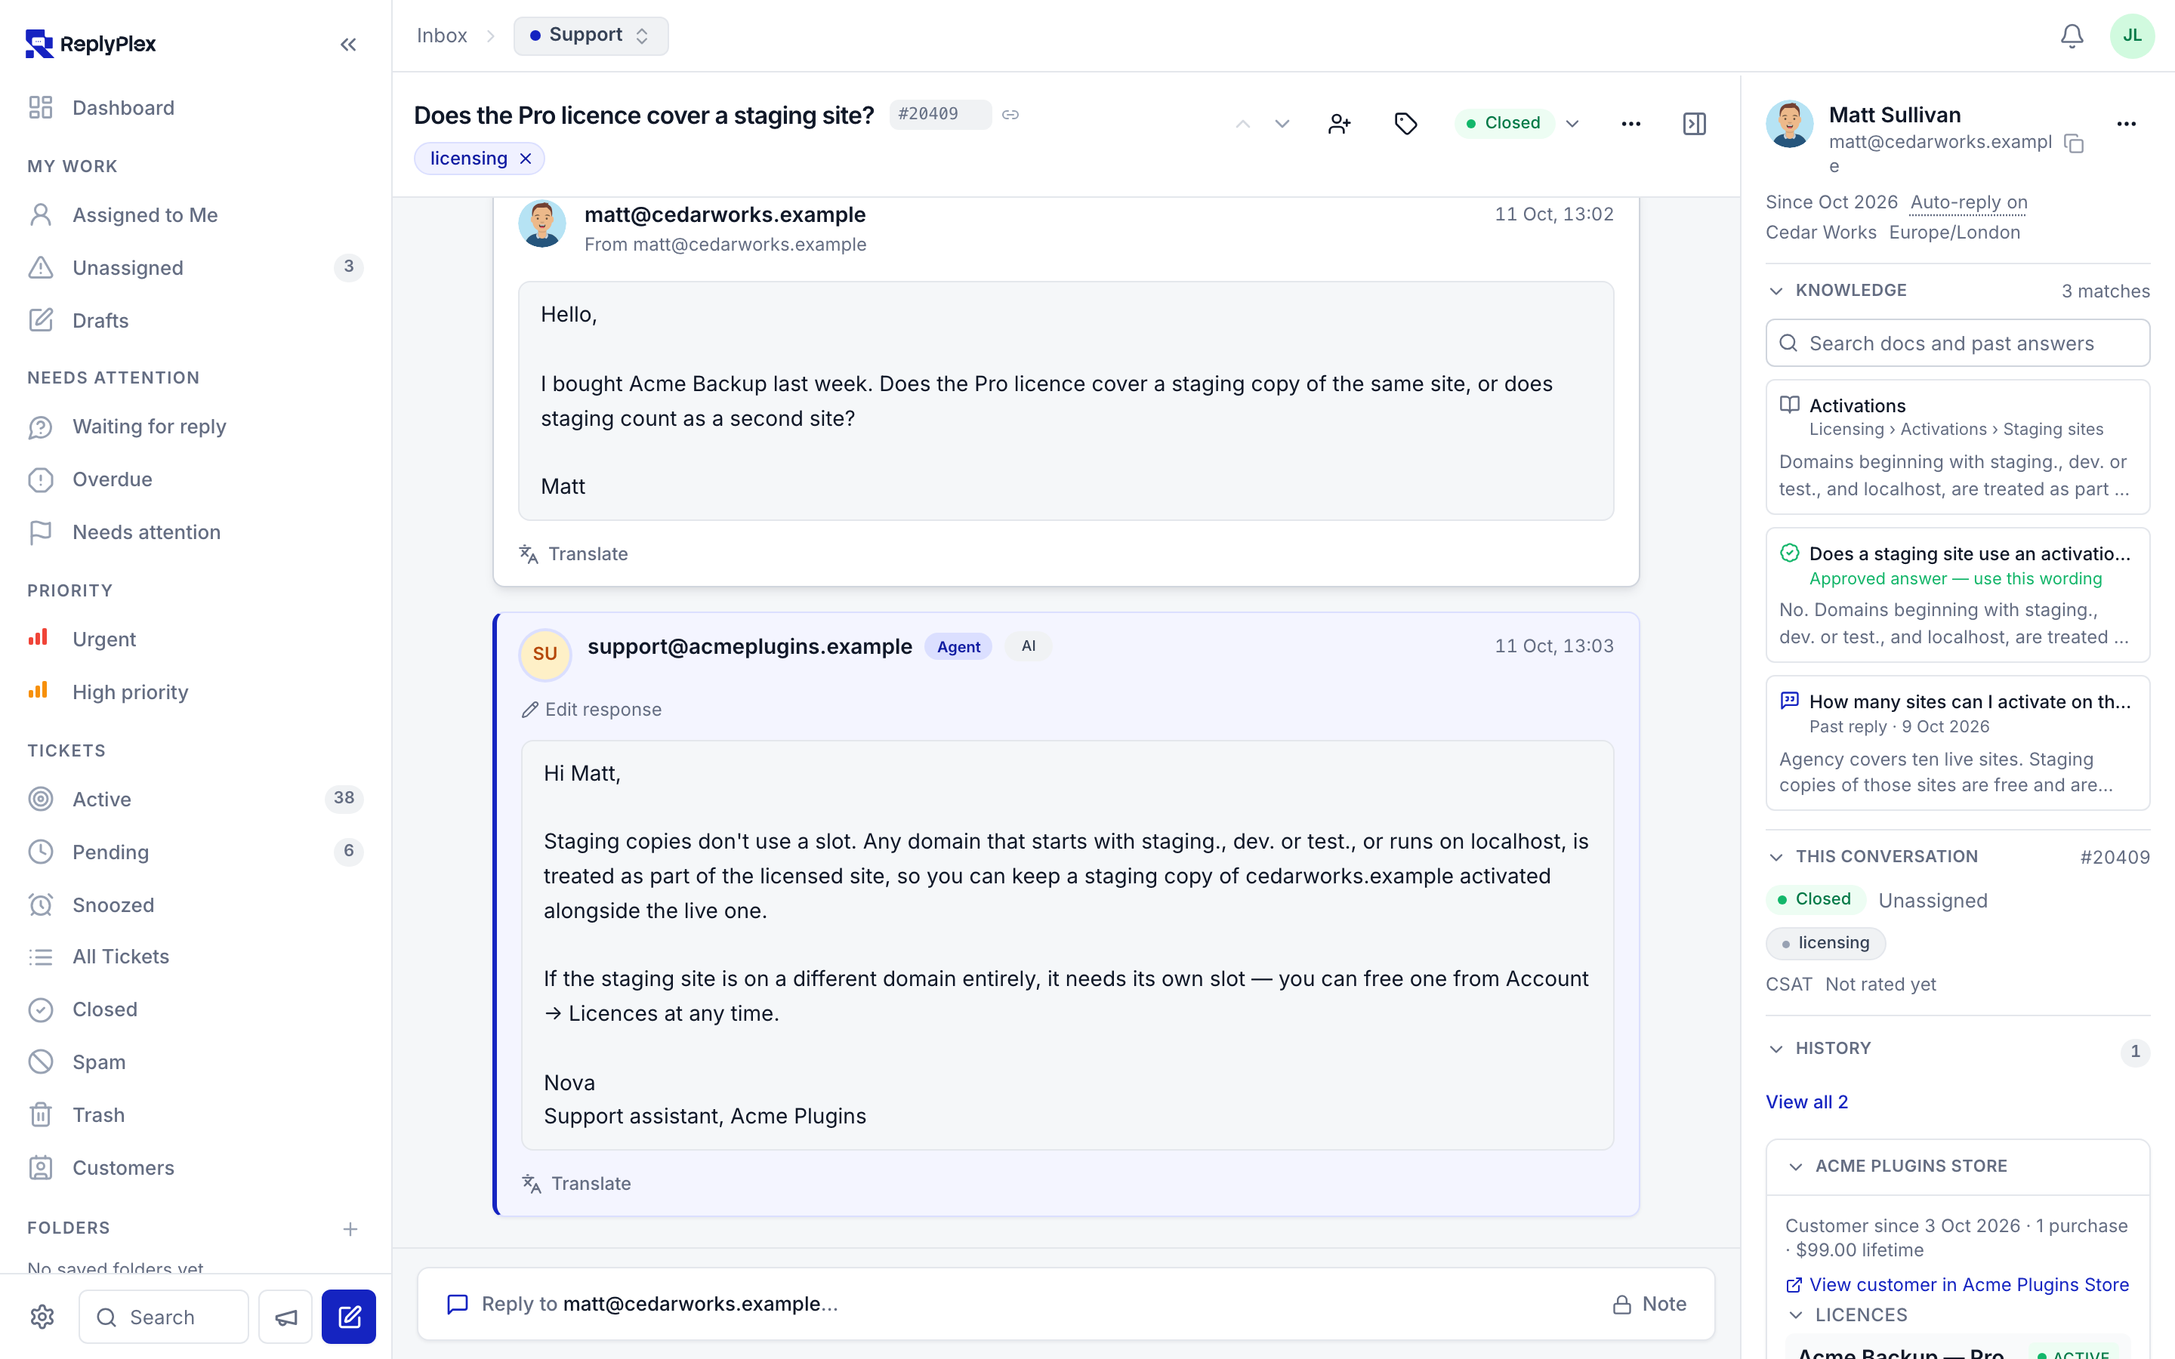The image size is (2175, 1359).
Task: Open approved staging activation answer
Action: tap(1957, 595)
